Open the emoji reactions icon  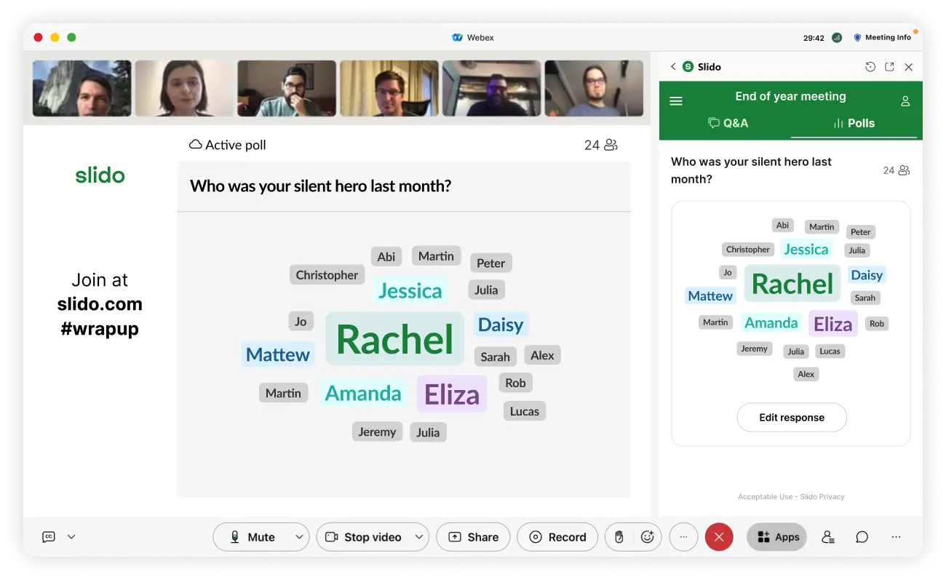coord(647,537)
